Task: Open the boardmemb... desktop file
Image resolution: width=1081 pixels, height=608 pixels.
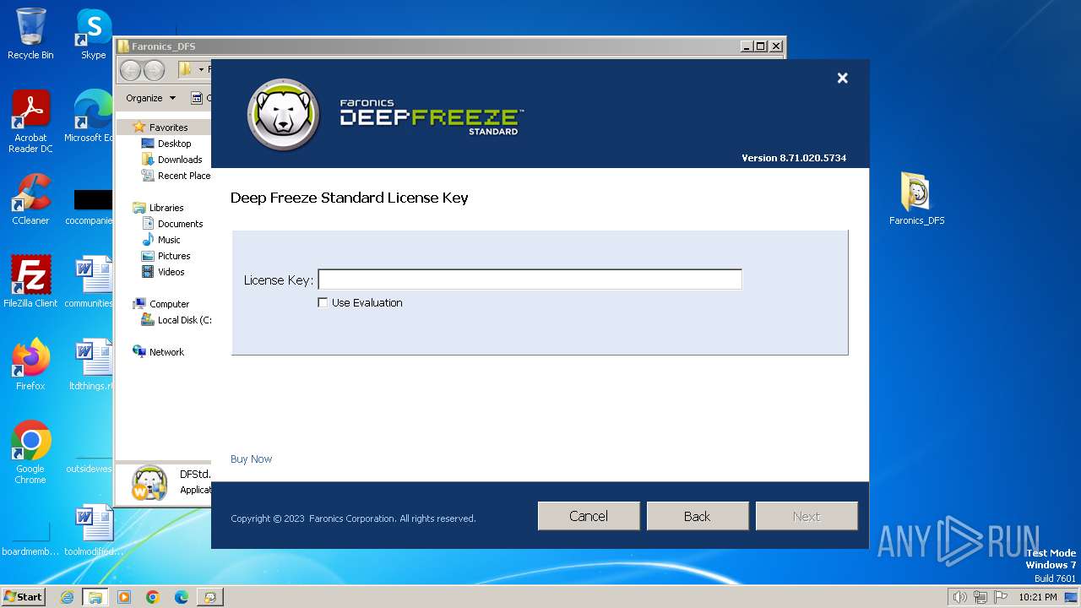Action: tap(30, 538)
